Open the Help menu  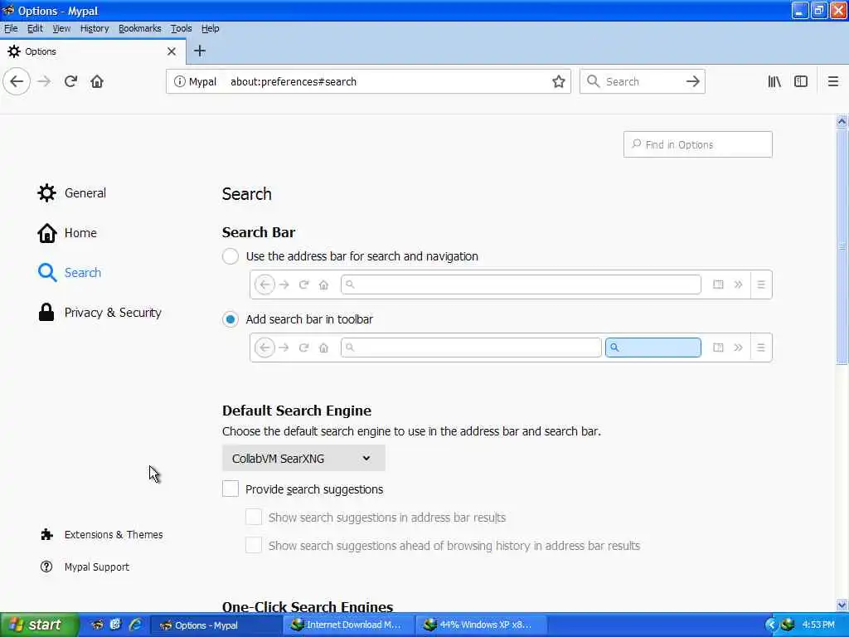(x=210, y=28)
